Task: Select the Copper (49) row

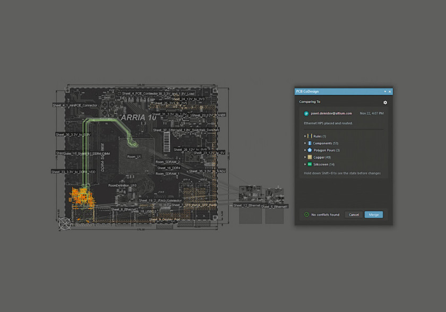Action: [344, 157]
